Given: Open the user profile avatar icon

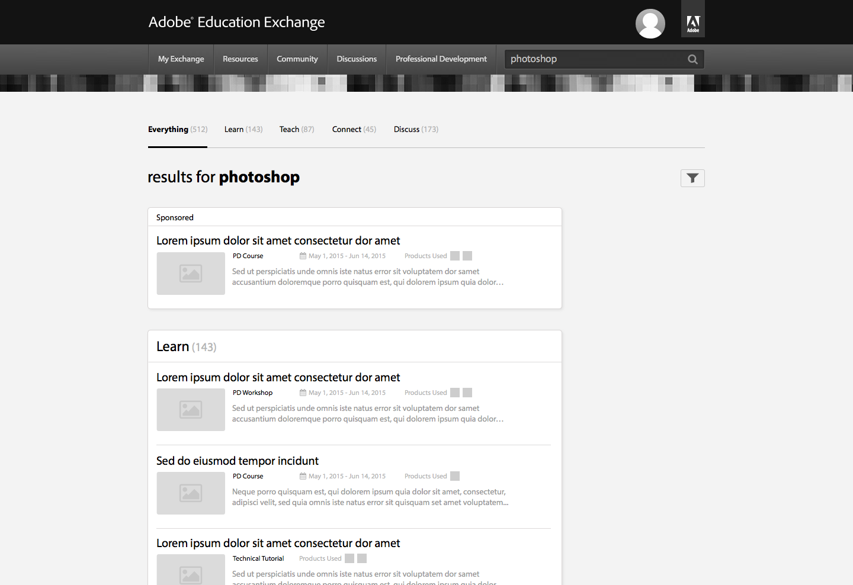Looking at the screenshot, I should click(650, 24).
